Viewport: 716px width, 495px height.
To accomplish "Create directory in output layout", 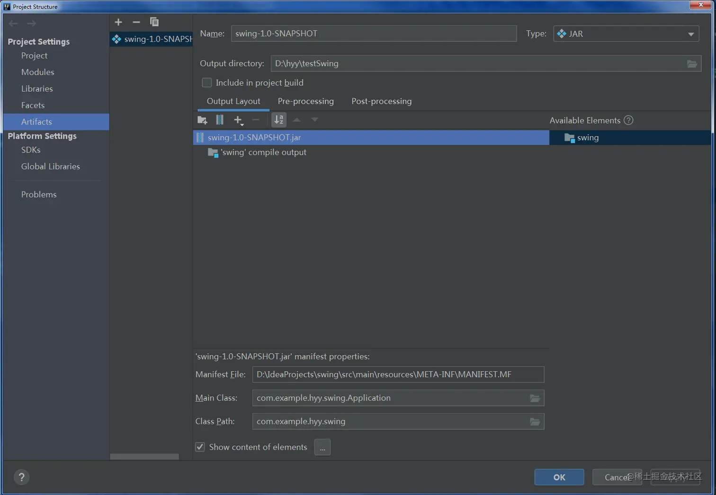I will tap(202, 120).
